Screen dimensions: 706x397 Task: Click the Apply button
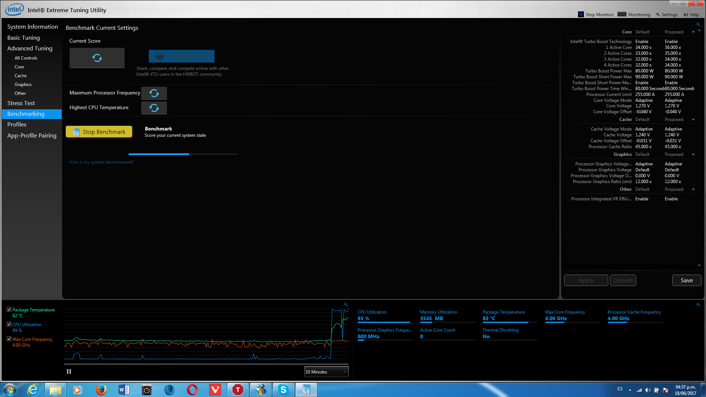pos(586,280)
